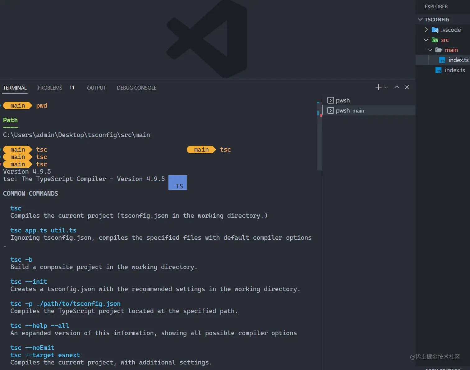This screenshot has width=470, height=370.
Task: Select the pwsh main terminal entry
Action: 369,111
